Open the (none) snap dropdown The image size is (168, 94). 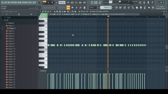pyautogui.click(x=93, y=8)
